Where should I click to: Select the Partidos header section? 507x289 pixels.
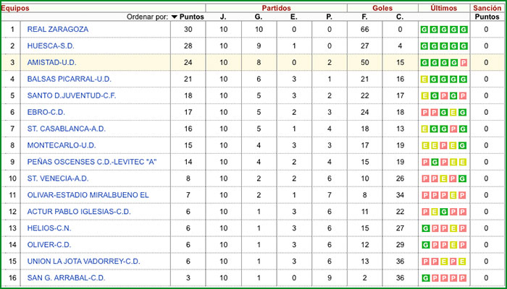(276, 7)
